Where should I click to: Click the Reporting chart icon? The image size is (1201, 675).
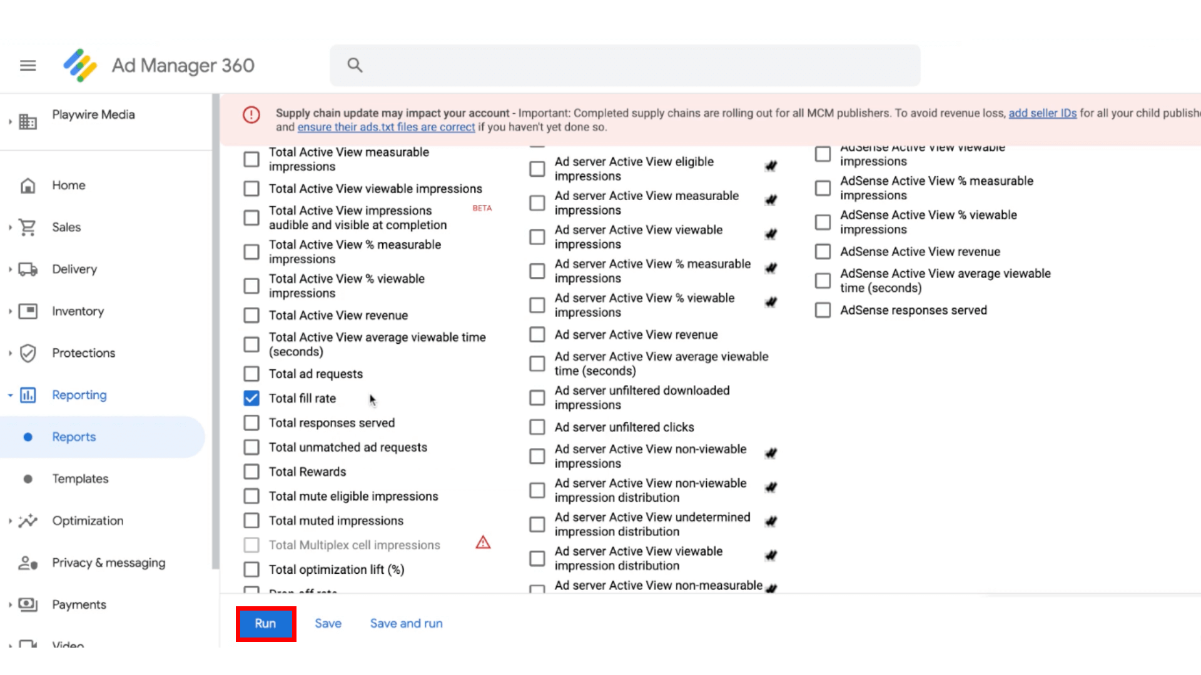tap(28, 395)
